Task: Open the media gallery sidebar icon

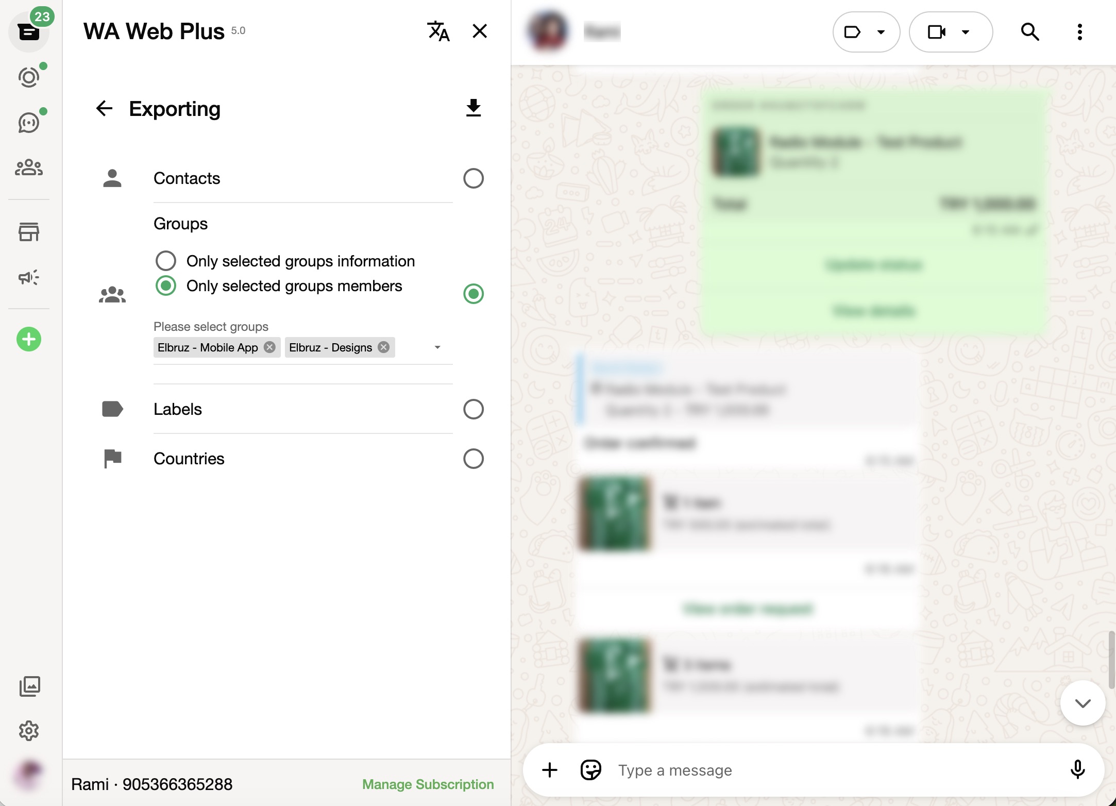Action: [x=29, y=686]
